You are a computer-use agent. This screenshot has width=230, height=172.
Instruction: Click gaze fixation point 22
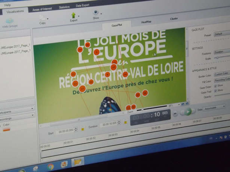point(73,74)
